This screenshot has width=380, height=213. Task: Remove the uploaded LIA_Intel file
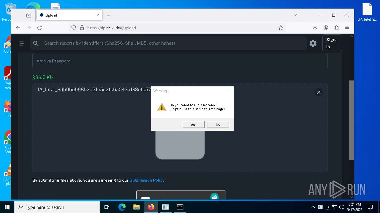[x=319, y=92]
